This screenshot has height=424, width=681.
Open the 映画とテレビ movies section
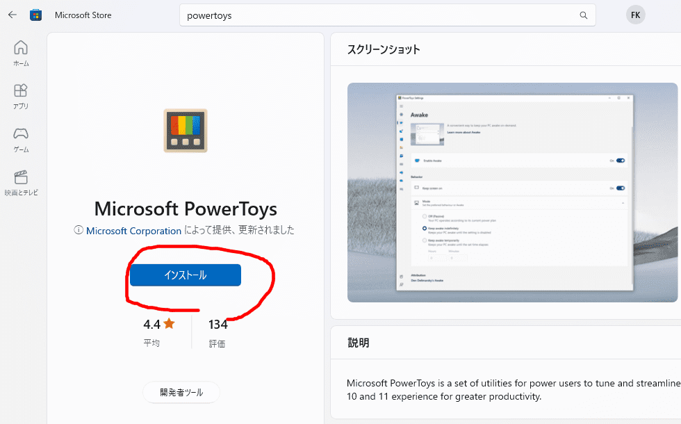[21, 183]
